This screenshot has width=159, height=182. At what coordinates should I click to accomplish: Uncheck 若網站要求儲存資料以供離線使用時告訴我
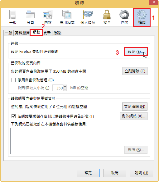(13, 116)
